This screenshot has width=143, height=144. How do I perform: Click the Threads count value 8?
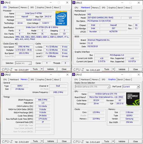[65, 63]
